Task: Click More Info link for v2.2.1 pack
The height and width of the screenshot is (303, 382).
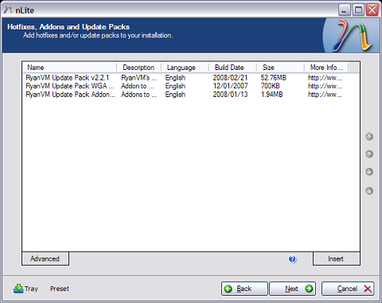Action: (325, 78)
